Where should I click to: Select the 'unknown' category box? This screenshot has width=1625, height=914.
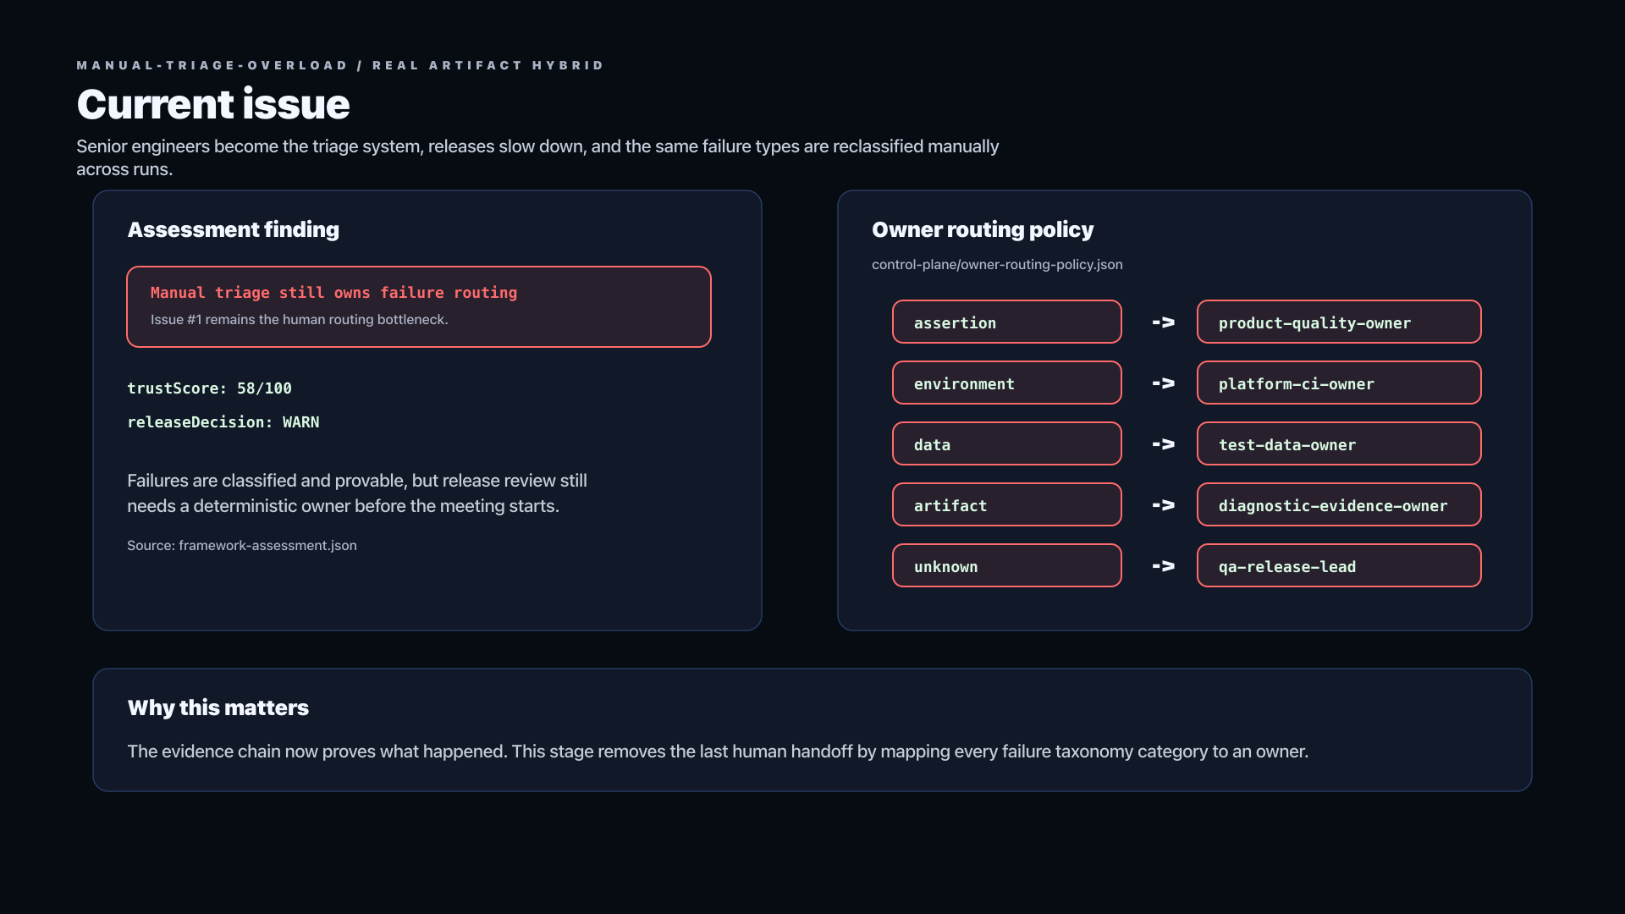tap(1007, 565)
